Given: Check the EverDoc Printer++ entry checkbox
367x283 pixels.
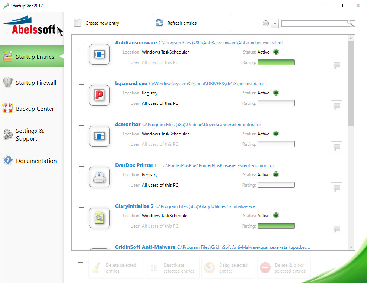Looking at the screenshot, I should (x=82, y=168).
